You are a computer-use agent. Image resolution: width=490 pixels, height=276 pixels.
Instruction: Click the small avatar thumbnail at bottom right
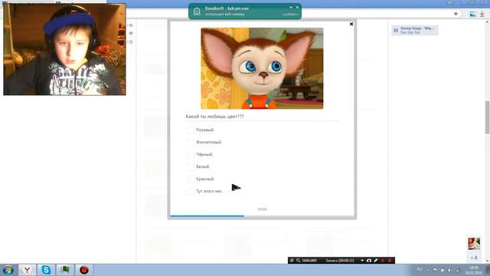click(x=474, y=244)
